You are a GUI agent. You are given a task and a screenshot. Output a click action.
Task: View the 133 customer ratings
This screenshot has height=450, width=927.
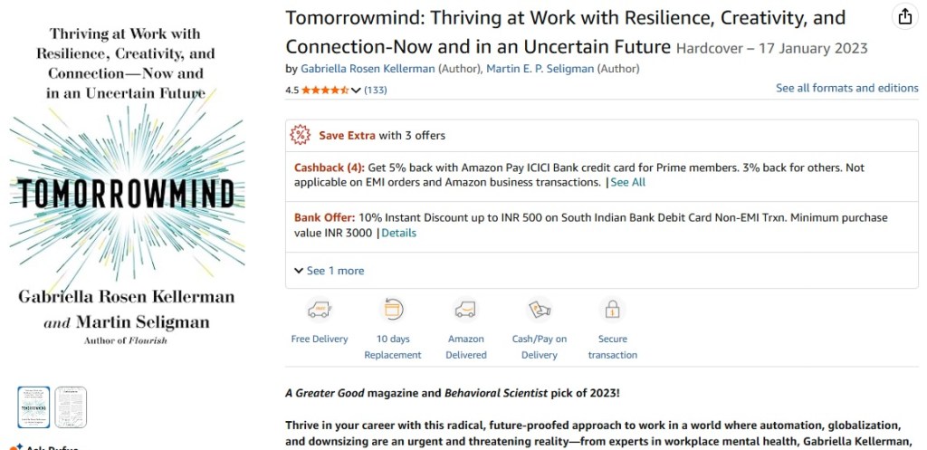point(376,90)
